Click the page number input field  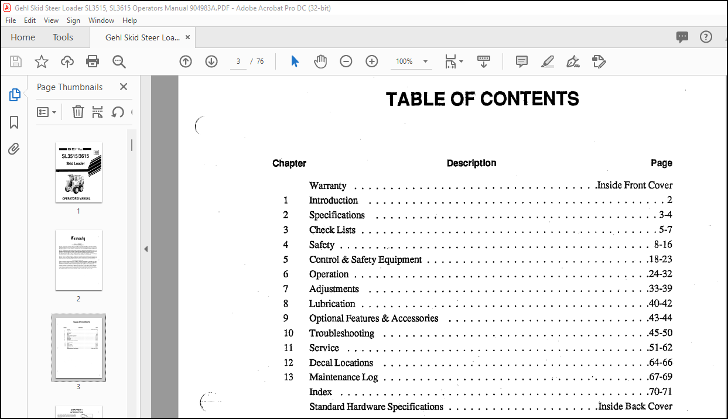(238, 61)
